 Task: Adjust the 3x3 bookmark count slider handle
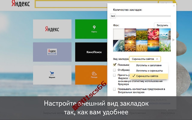point(113,16)
